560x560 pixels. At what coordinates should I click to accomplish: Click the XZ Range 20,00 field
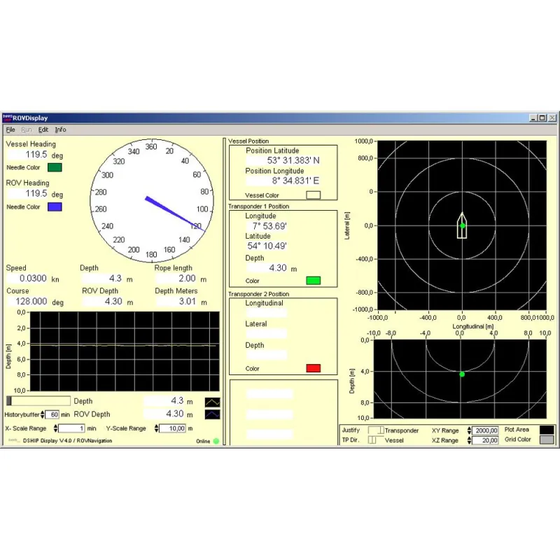point(485,440)
